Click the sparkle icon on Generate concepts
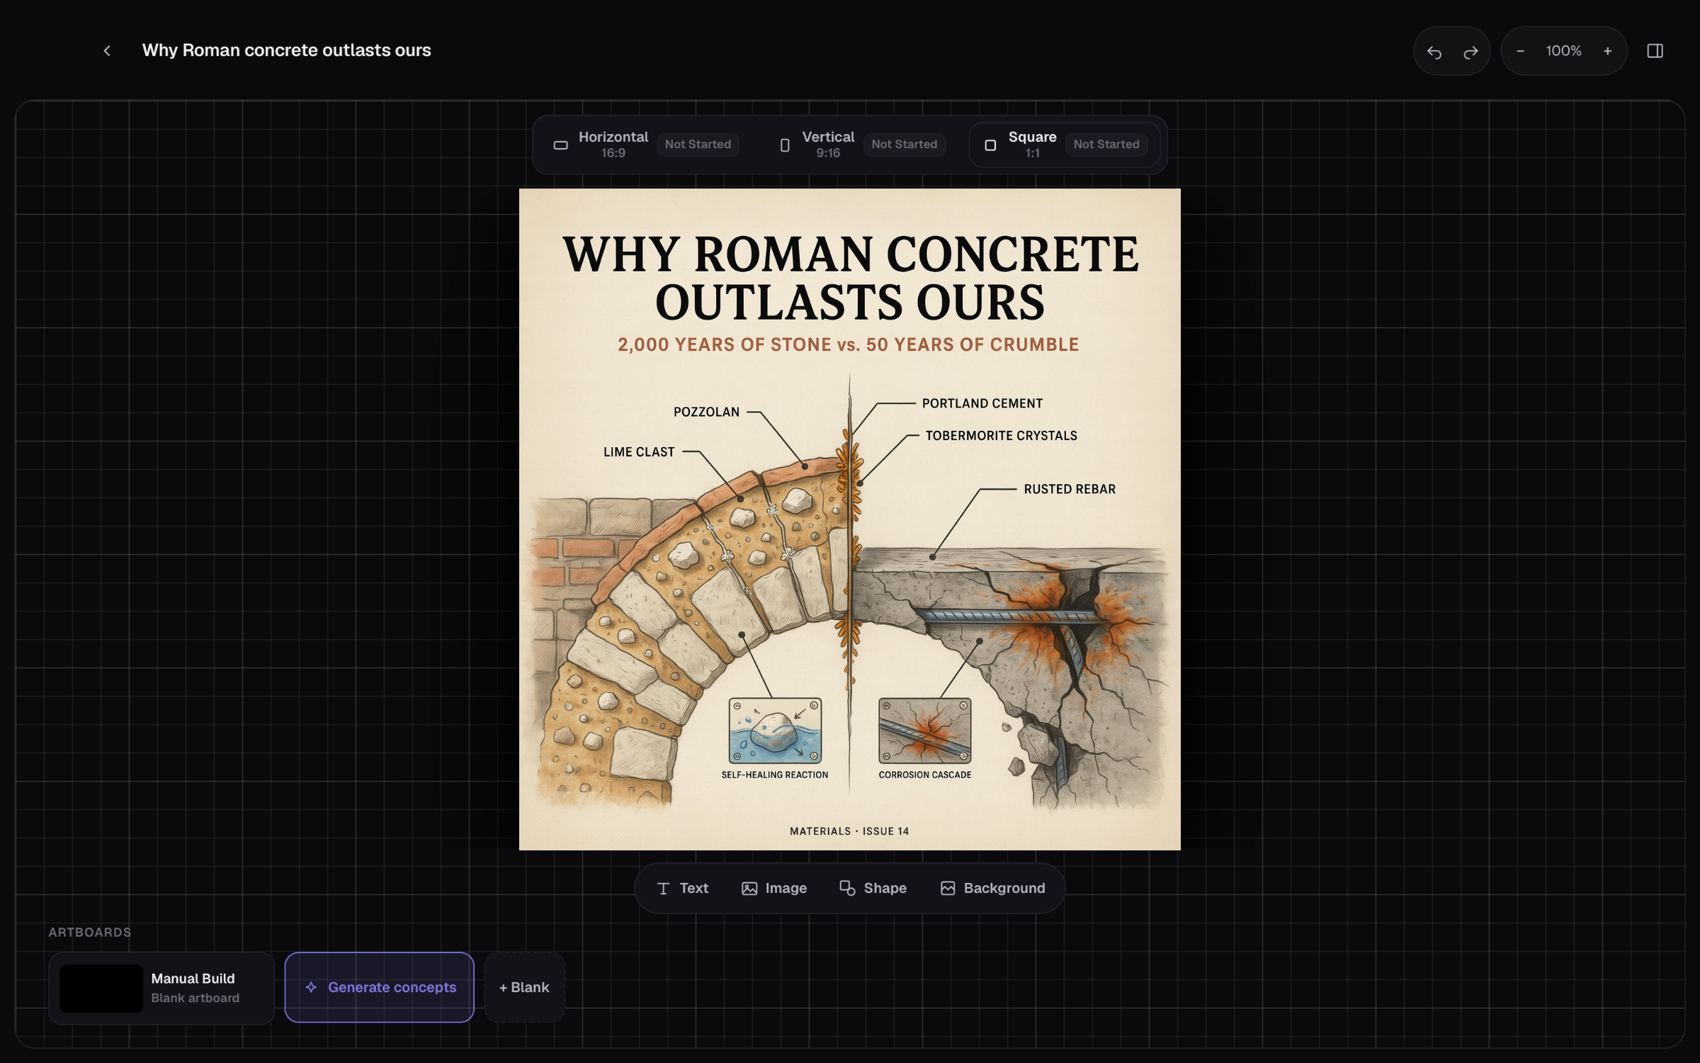 [311, 987]
